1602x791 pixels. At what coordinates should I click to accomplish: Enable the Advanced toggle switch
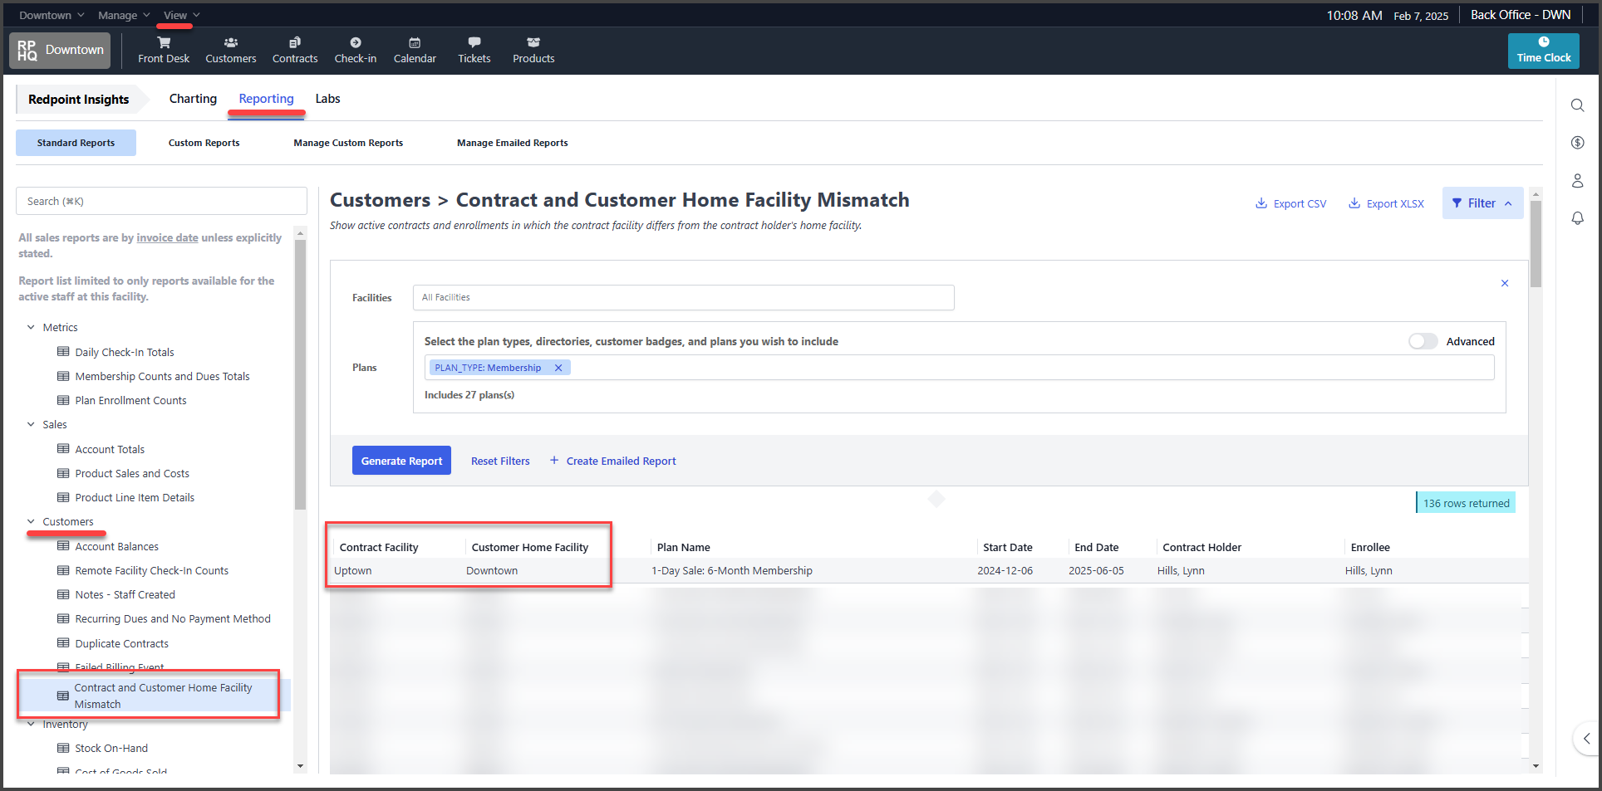[x=1423, y=341]
